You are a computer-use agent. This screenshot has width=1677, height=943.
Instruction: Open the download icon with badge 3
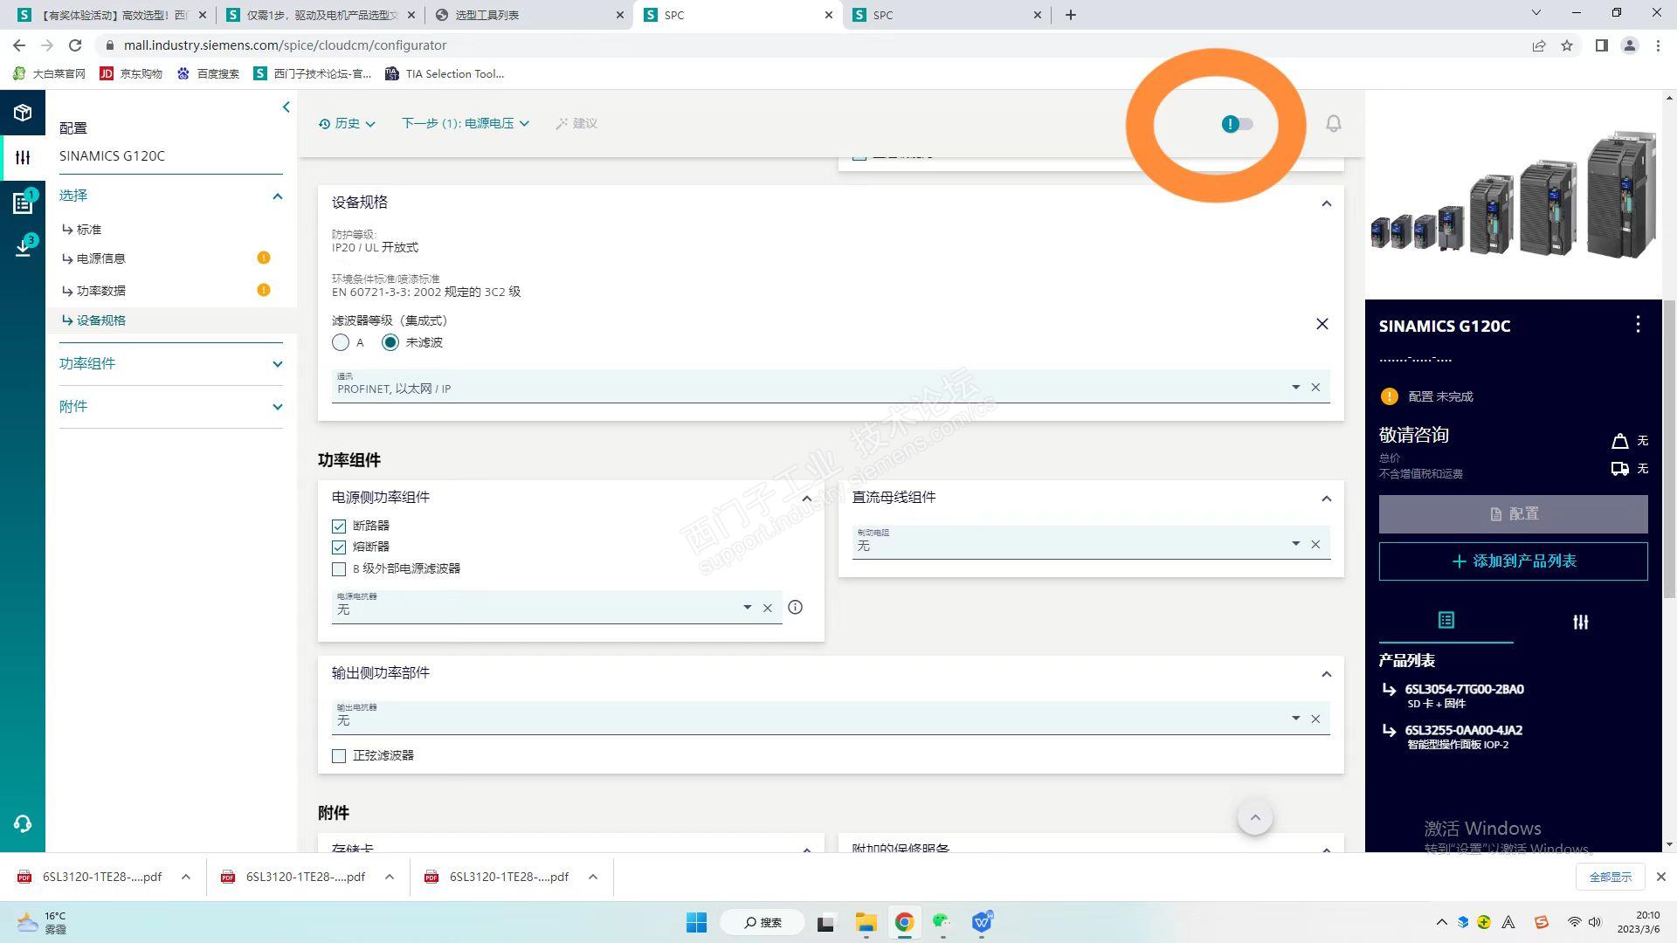[24, 247]
